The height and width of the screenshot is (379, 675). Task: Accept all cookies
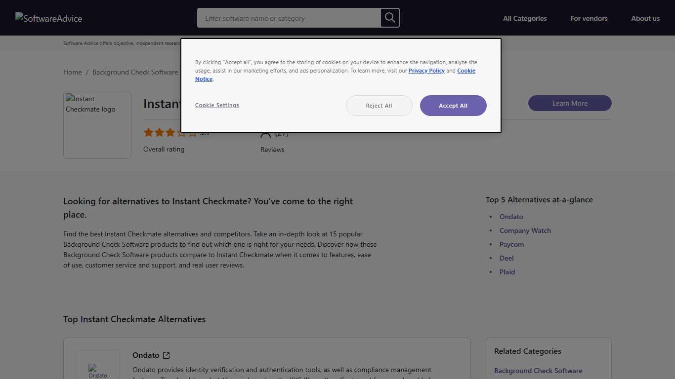pyautogui.click(x=453, y=105)
